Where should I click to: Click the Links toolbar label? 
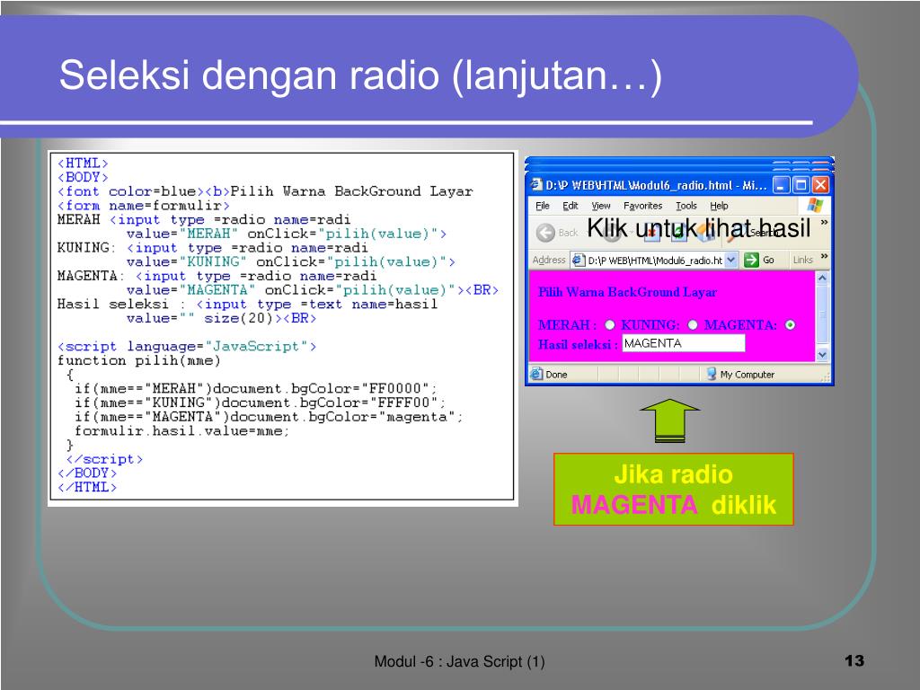pyautogui.click(x=802, y=260)
